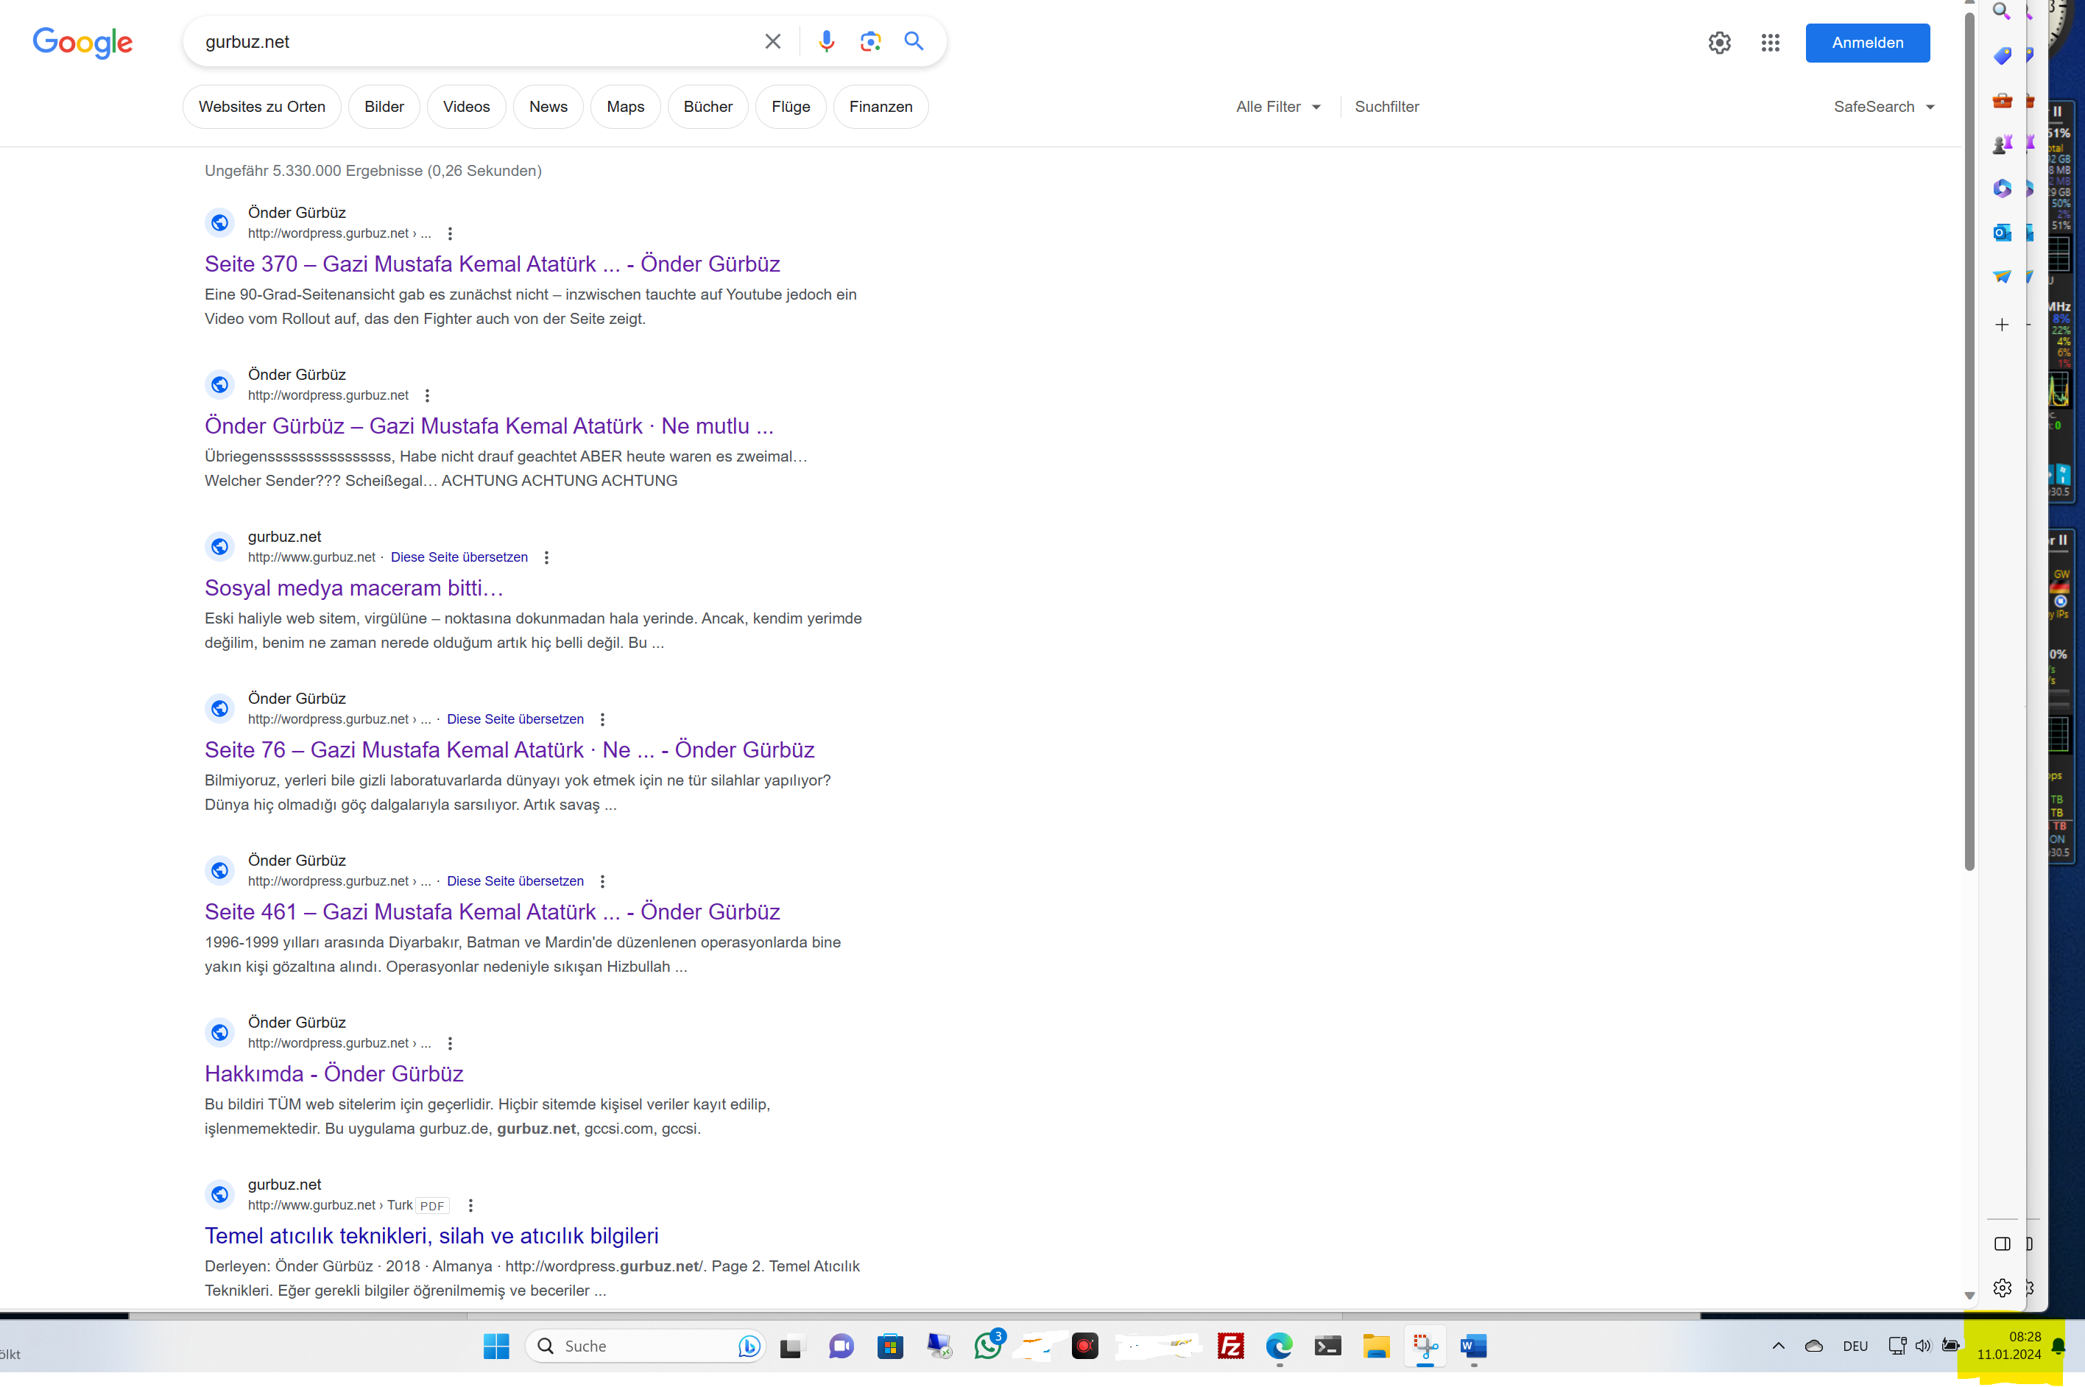
Task: Start voice search with microphone icon
Action: (826, 41)
